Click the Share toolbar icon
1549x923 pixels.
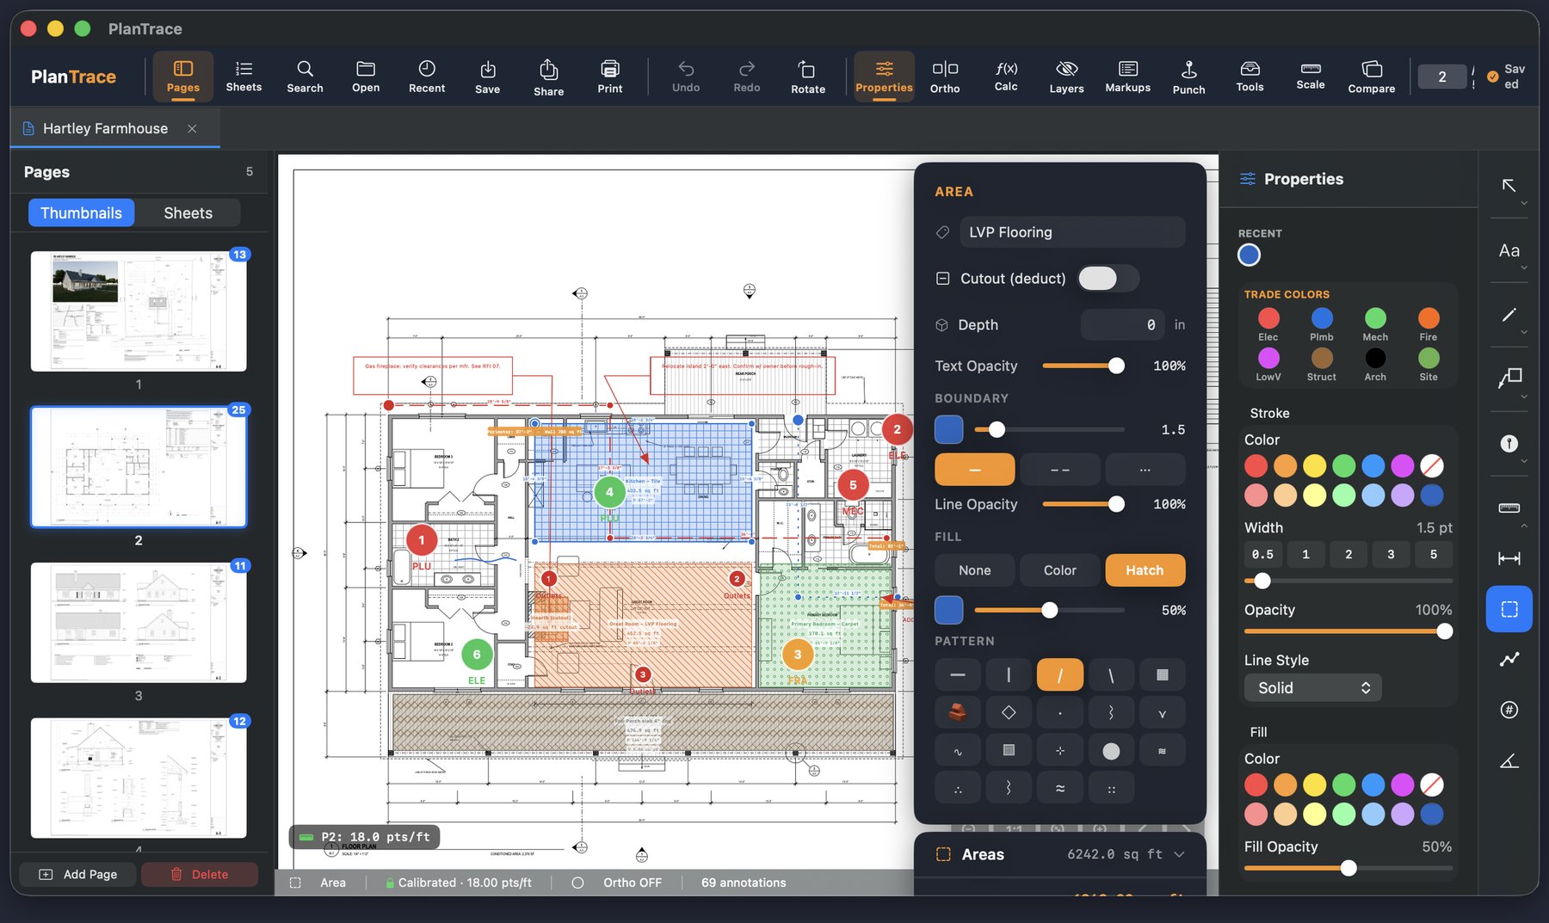coord(548,77)
